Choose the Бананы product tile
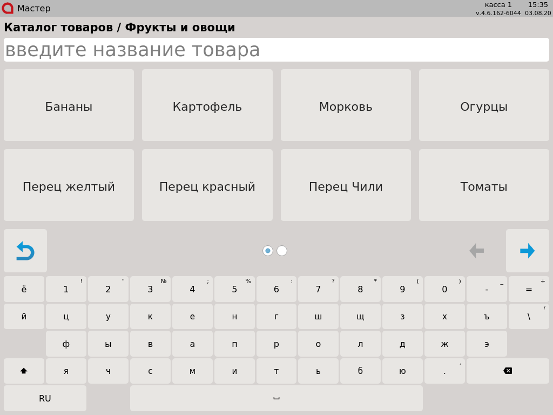The image size is (553, 415). 69,105
